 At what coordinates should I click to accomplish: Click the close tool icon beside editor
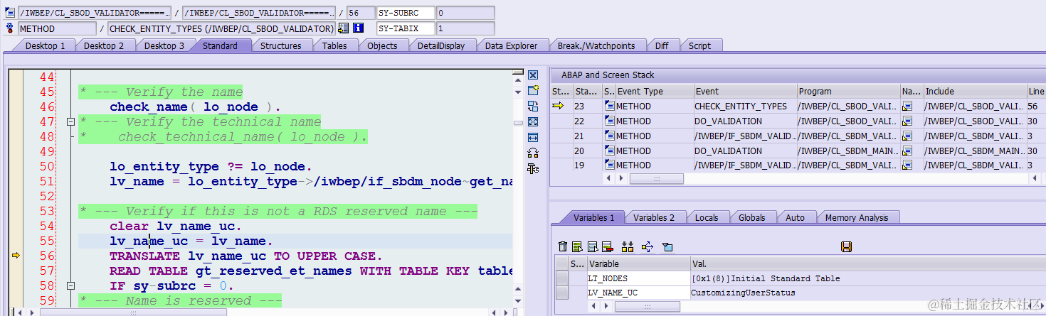click(533, 75)
